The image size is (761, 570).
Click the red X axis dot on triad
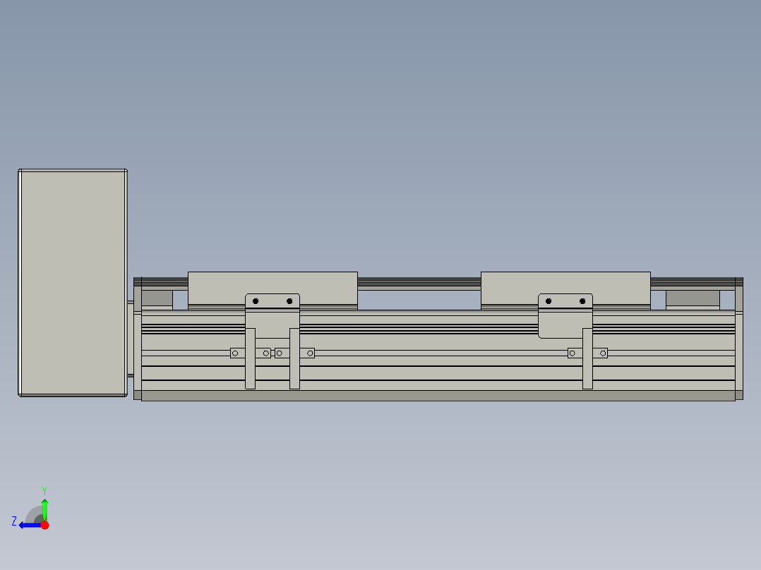pyautogui.click(x=44, y=525)
